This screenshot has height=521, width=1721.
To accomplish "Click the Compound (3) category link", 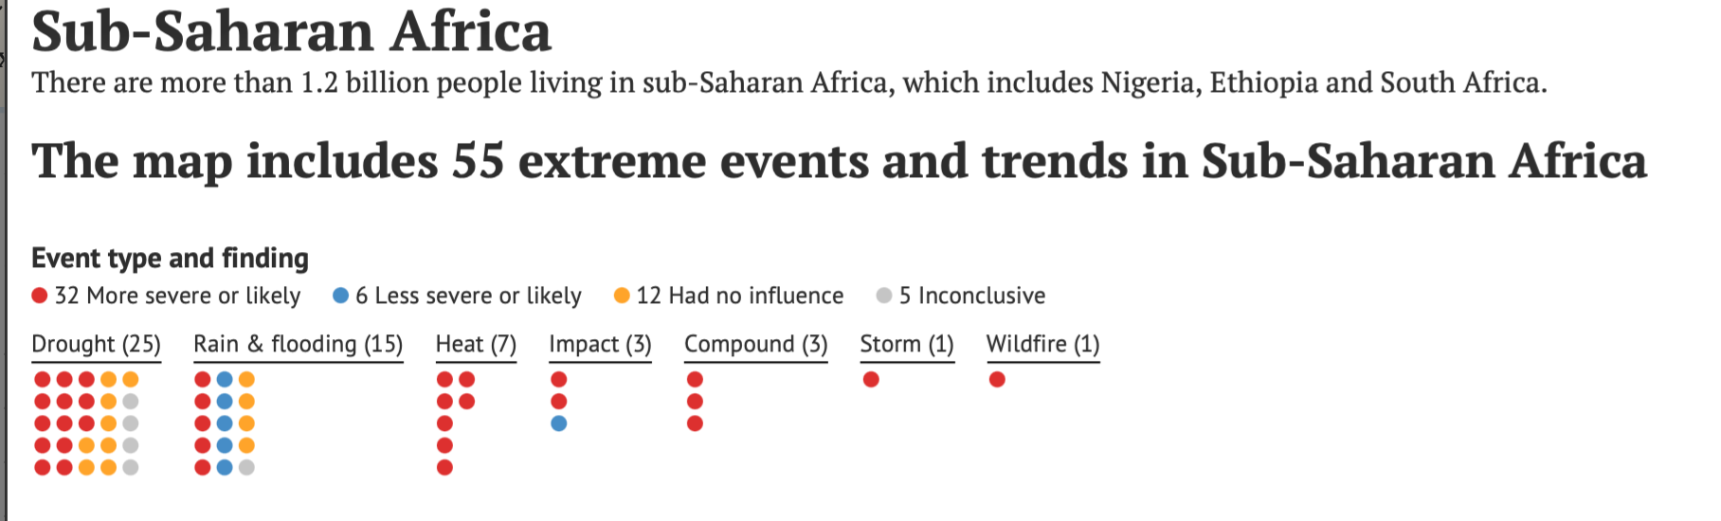I will [756, 345].
